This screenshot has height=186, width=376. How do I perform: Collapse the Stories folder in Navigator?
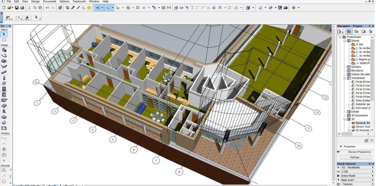pyautogui.click(x=345, y=41)
